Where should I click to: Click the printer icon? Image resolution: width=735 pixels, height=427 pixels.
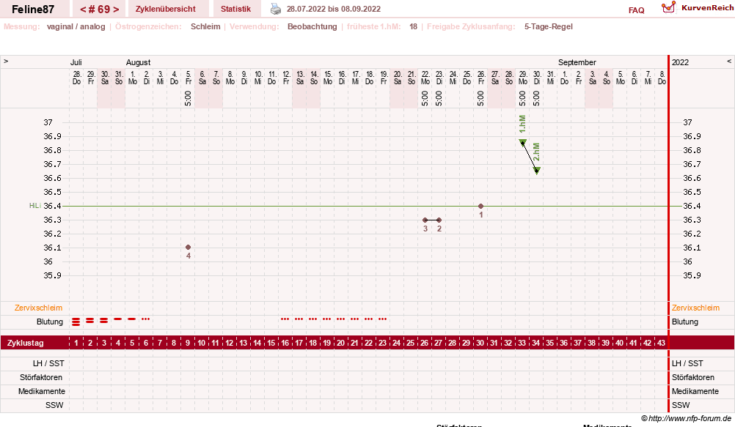276,9
